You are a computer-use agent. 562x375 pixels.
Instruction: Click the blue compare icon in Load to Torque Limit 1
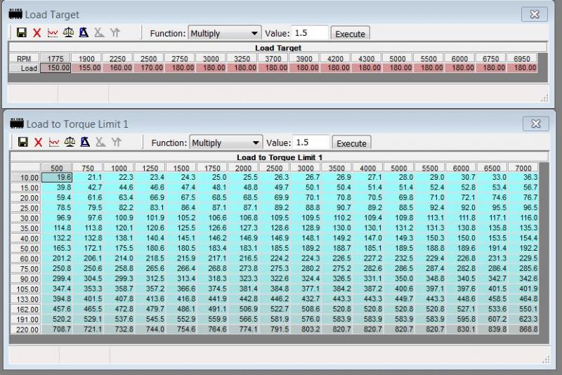(85, 143)
